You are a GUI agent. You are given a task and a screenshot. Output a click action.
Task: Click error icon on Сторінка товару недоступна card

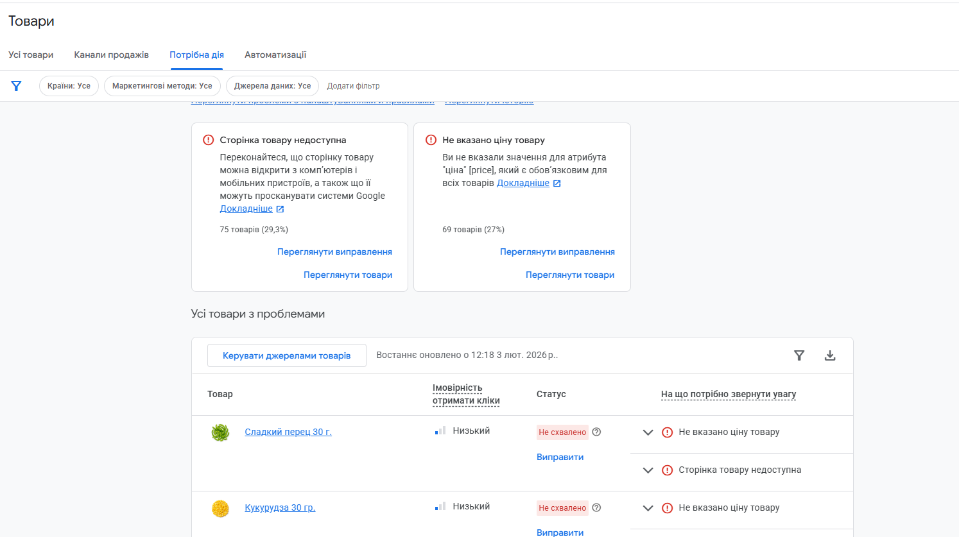(x=209, y=140)
